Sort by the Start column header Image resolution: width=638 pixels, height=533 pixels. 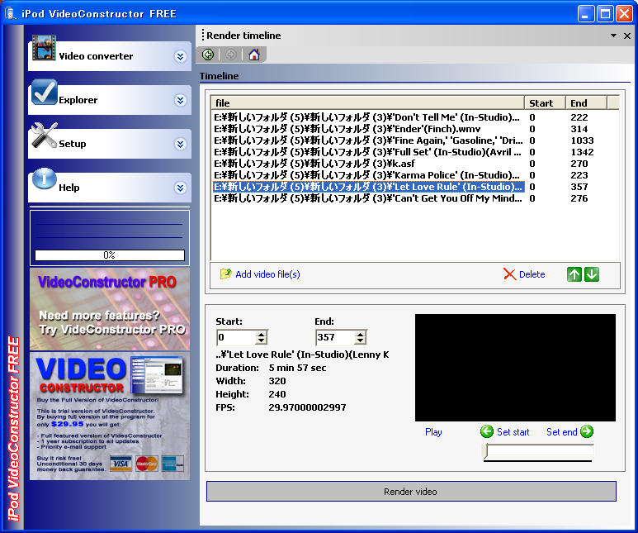[545, 102]
